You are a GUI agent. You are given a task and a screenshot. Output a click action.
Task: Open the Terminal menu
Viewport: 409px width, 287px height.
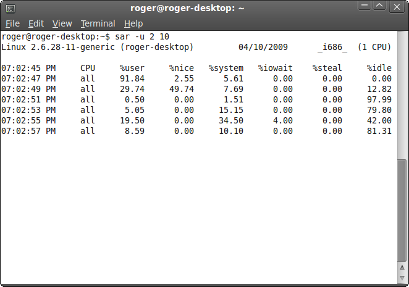point(98,23)
